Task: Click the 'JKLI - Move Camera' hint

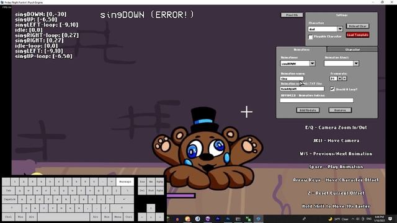Action: click(x=336, y=141)
